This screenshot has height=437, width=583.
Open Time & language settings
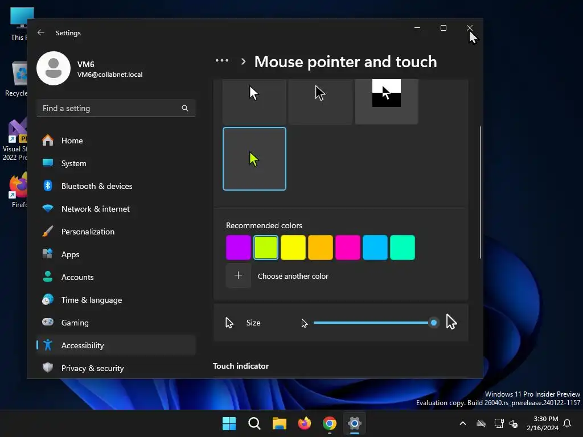[x=116, y=300]
